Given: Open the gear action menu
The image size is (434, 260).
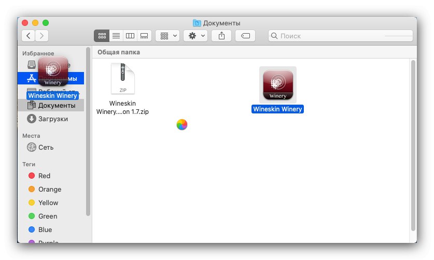Looking at the screenshot, I should point(195,36).
